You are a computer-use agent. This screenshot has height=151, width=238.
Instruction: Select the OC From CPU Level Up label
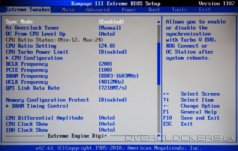[35, 34]
